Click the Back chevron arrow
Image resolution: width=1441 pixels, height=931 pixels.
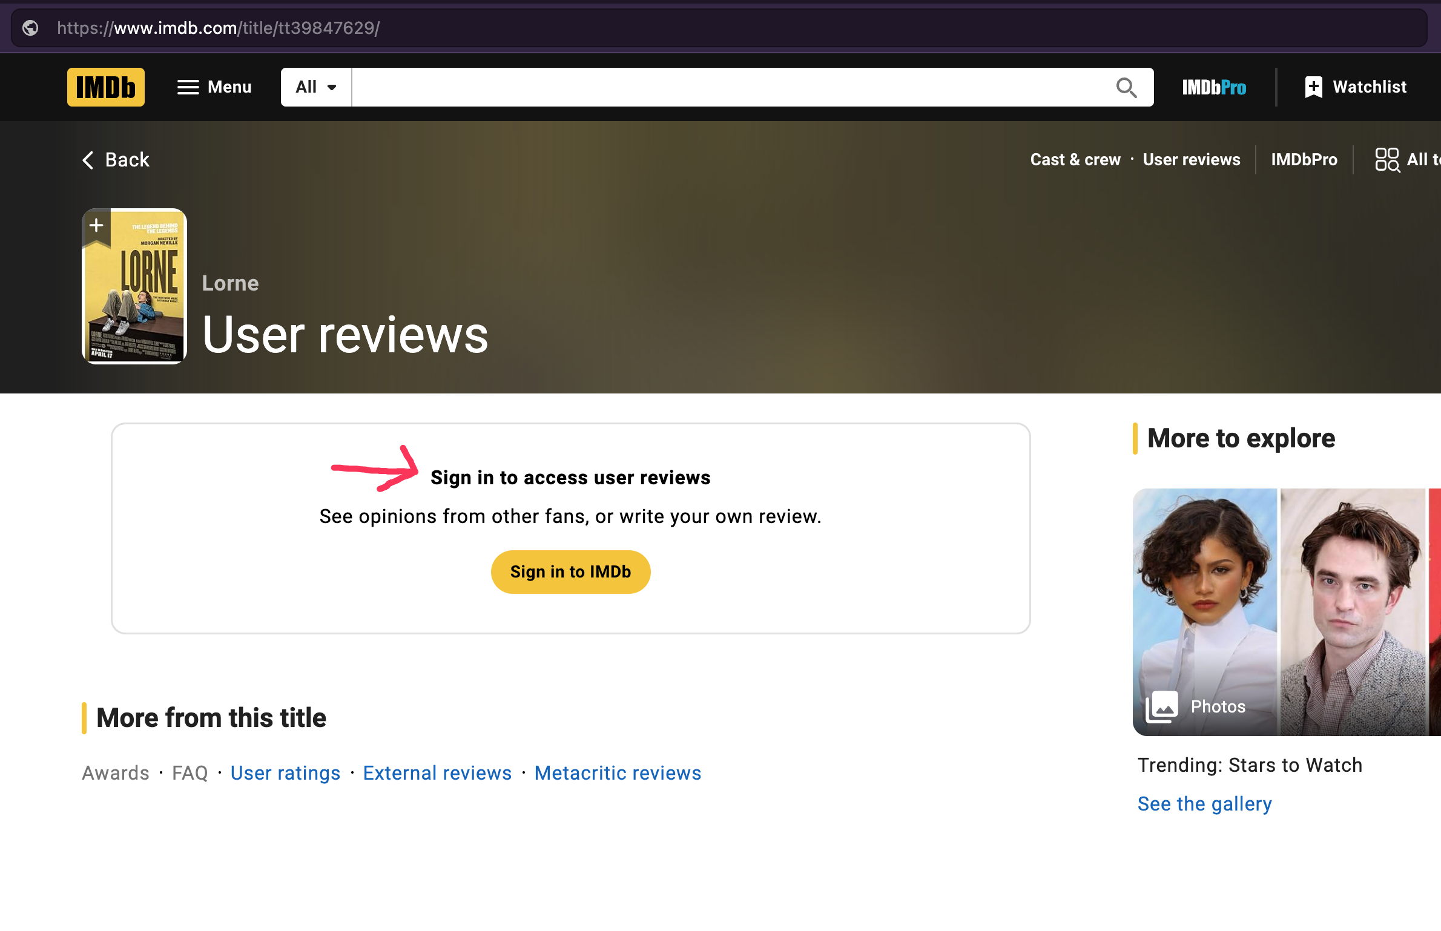coord(88,160)
